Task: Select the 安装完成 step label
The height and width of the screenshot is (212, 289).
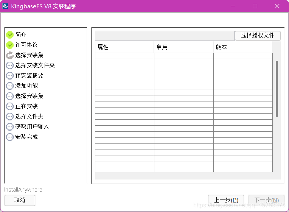Action: point(26,137)
